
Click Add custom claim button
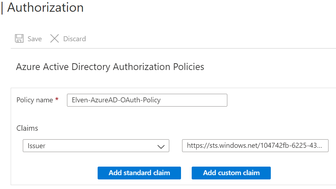pos(231,173)
